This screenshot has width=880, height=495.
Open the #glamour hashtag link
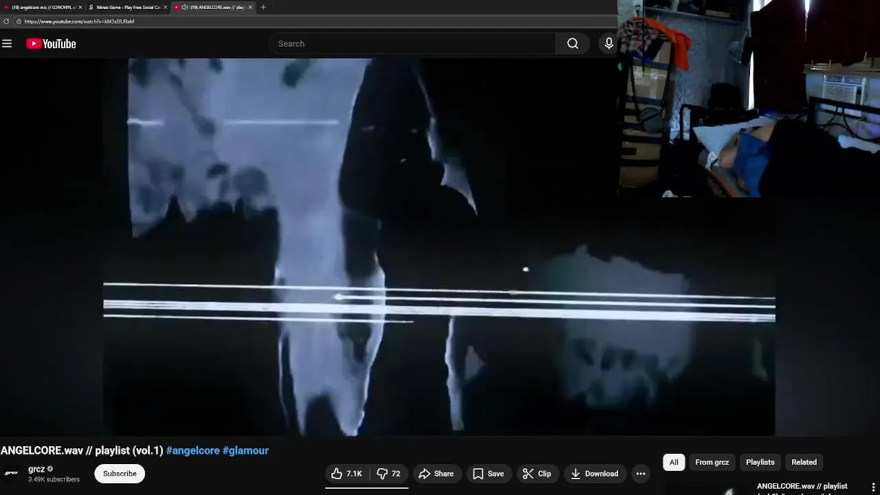245,451
